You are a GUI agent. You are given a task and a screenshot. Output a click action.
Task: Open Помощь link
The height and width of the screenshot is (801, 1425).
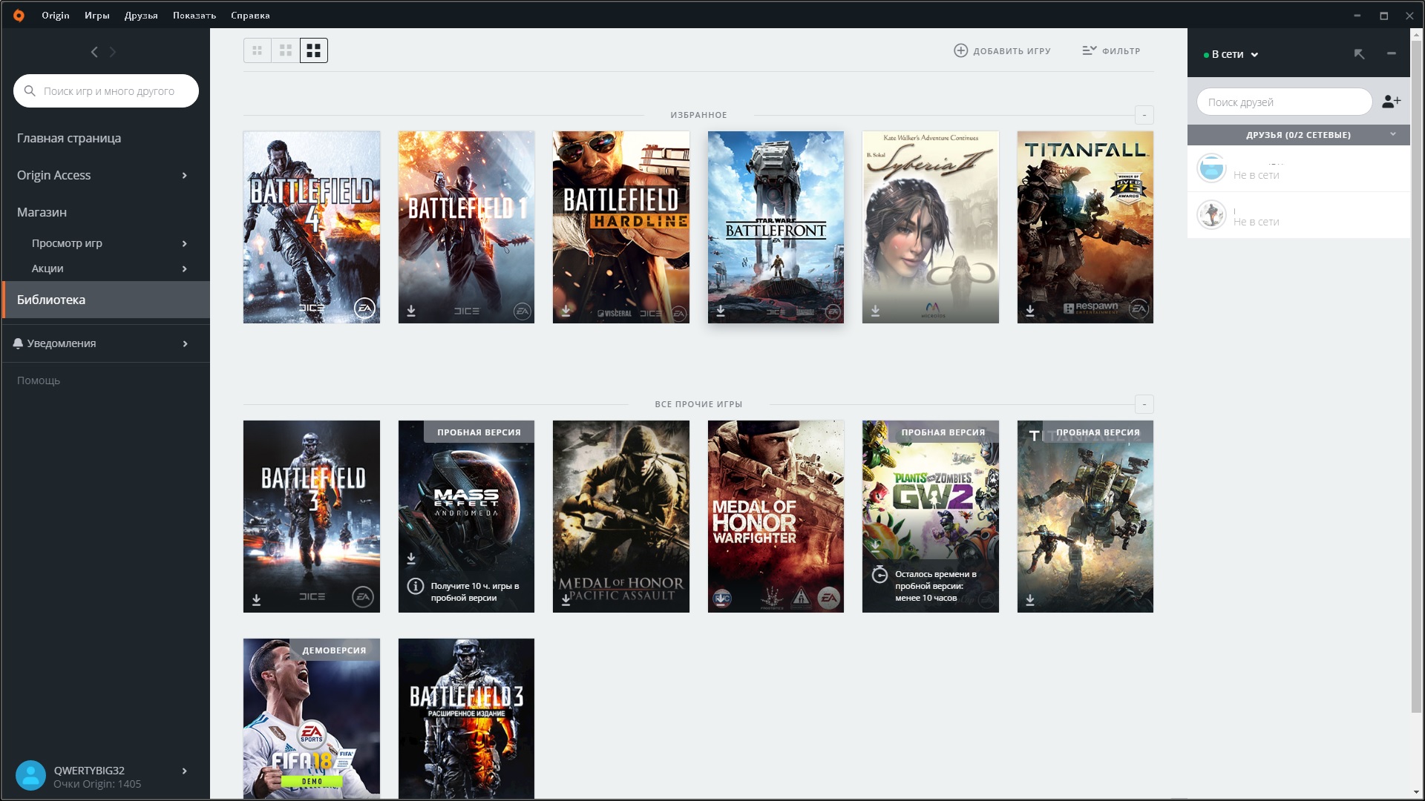pos(39,380)
